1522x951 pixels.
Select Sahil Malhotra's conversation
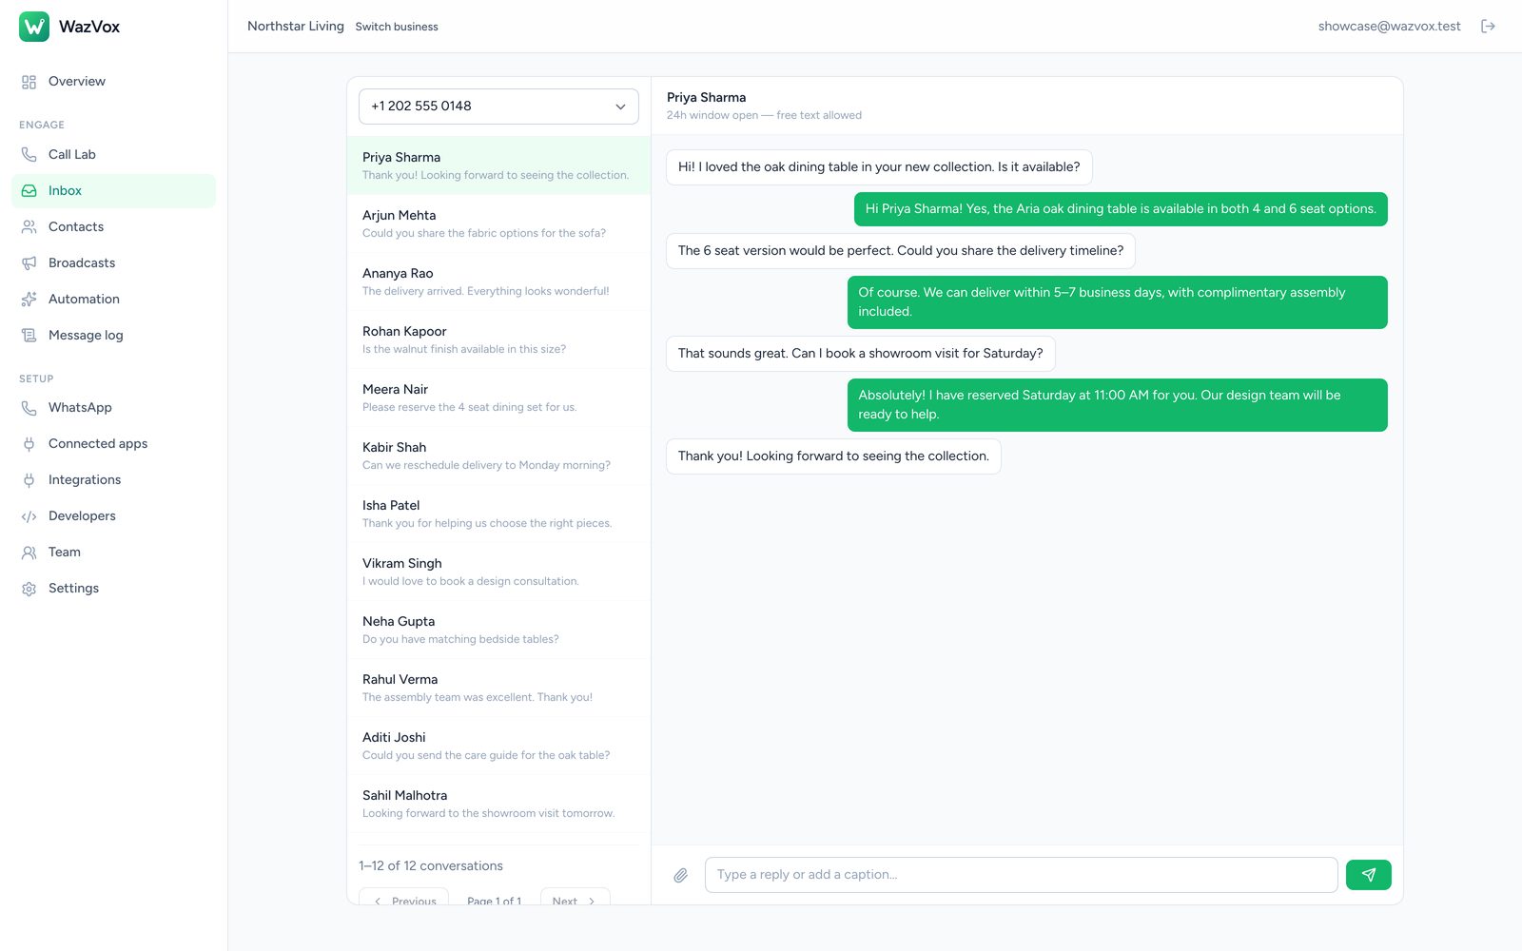coord(498,804)
